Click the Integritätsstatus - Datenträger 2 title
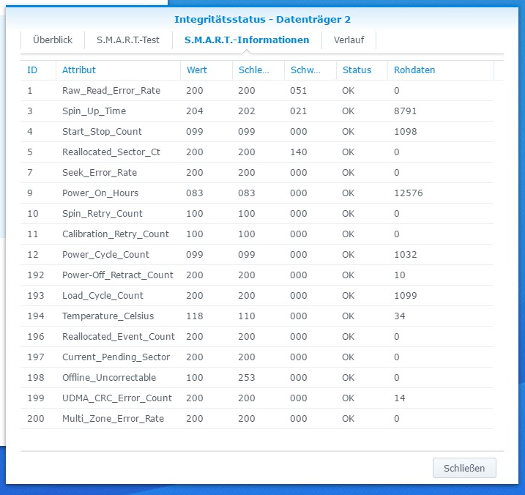Viewport: 525px width, 495px height. (262, 20)
